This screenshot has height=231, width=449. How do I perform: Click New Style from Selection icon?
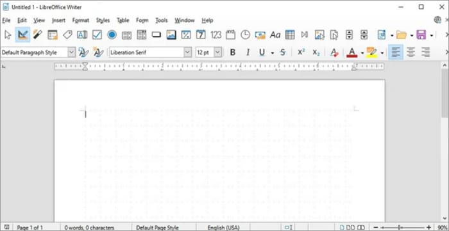98,52
